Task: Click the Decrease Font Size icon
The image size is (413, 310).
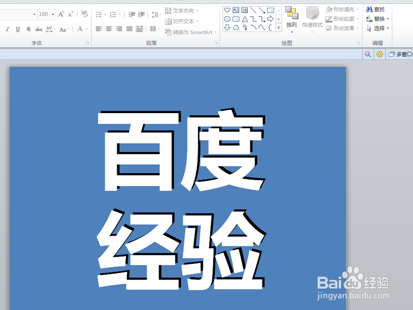Action: [x=70, y=14]
